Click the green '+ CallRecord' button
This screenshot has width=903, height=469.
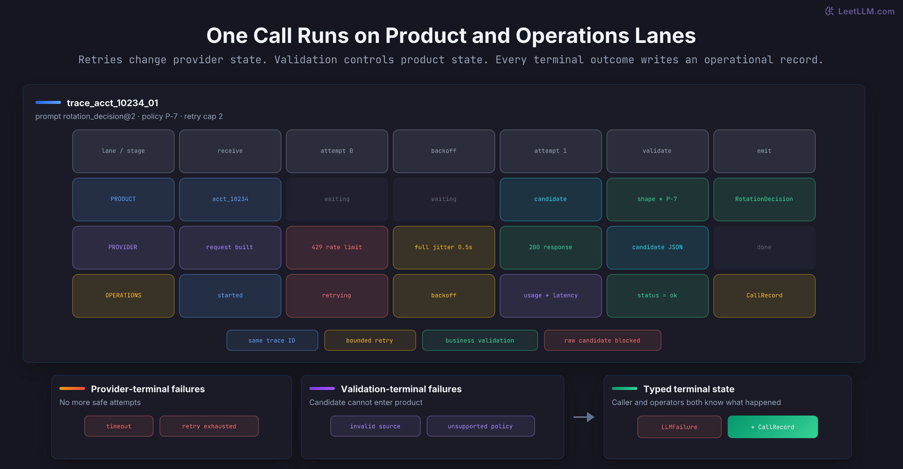[x=773, y=427]
